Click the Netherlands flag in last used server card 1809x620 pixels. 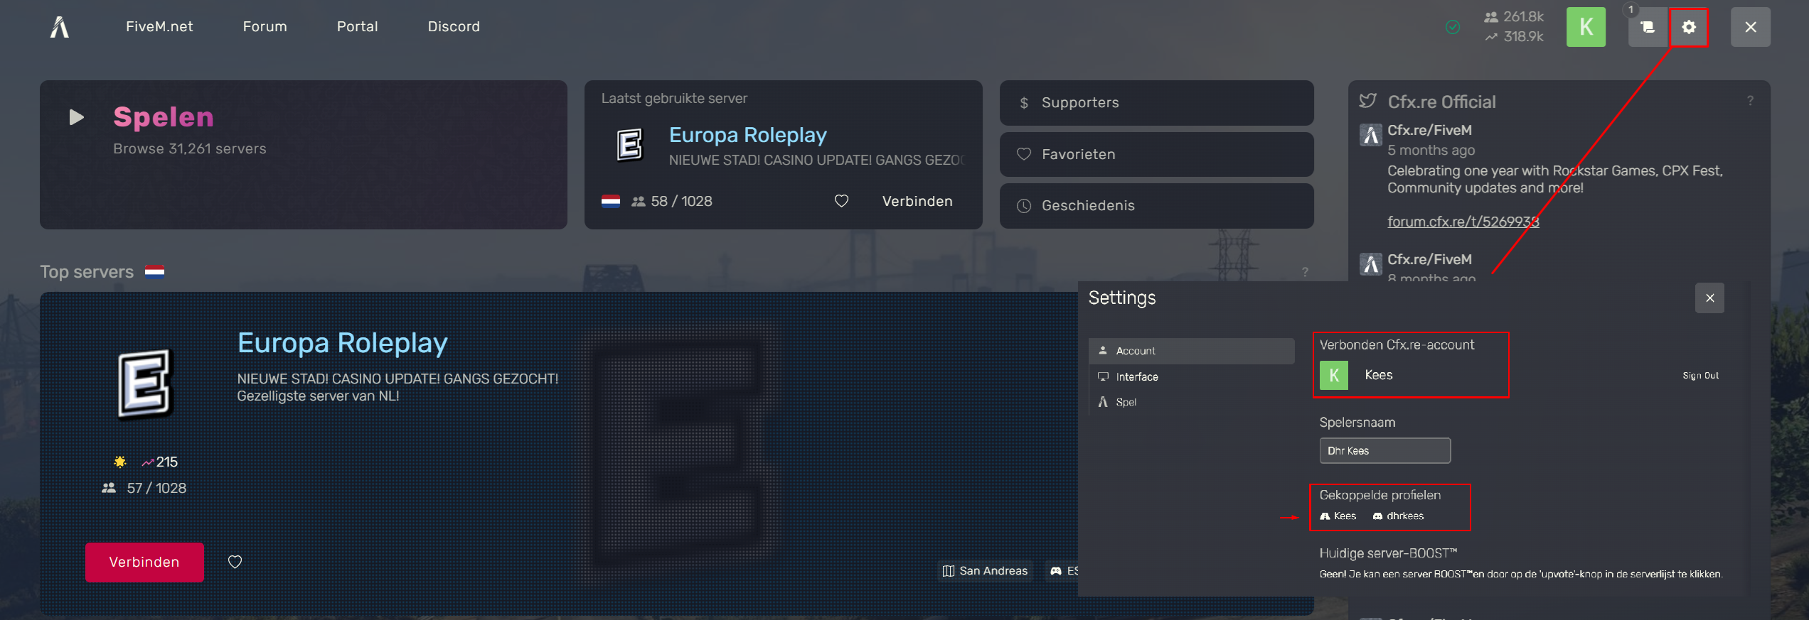tap(611, 202)
